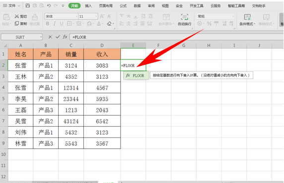This screenshot has height=183, width=284.
Task: Align text right in cell
Action: click(x=136, y=23)
